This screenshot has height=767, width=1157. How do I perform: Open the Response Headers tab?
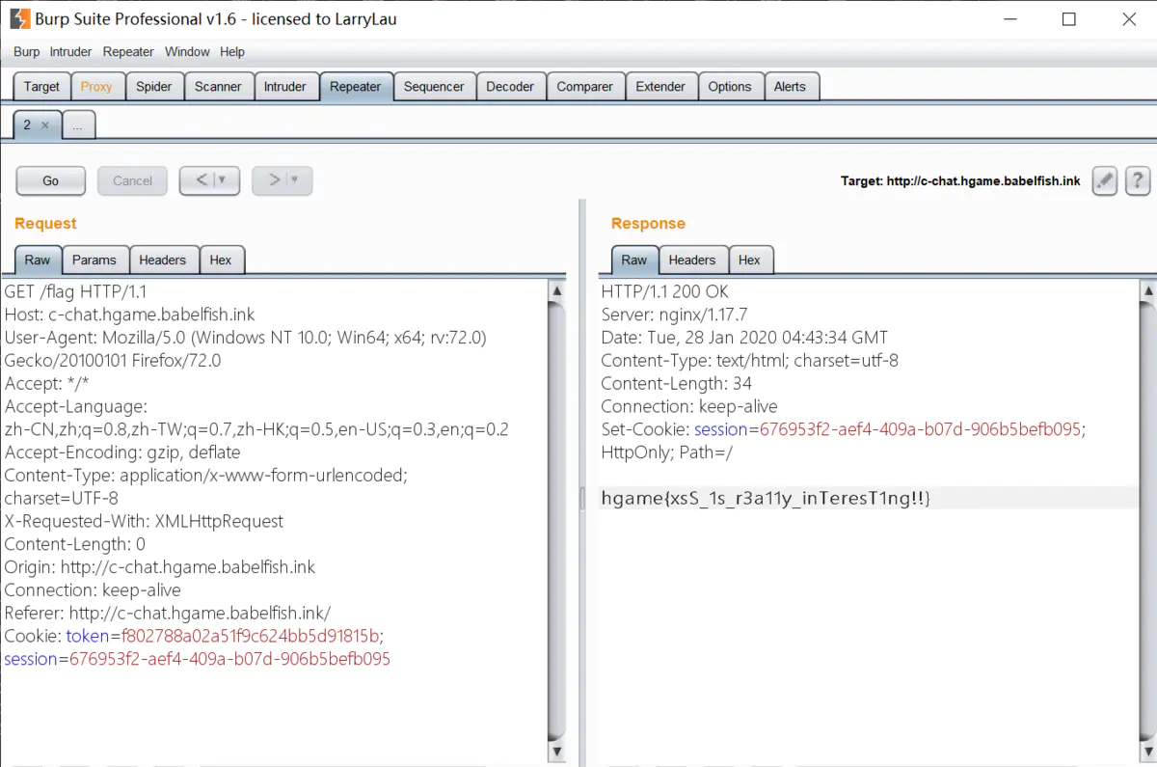691,260
